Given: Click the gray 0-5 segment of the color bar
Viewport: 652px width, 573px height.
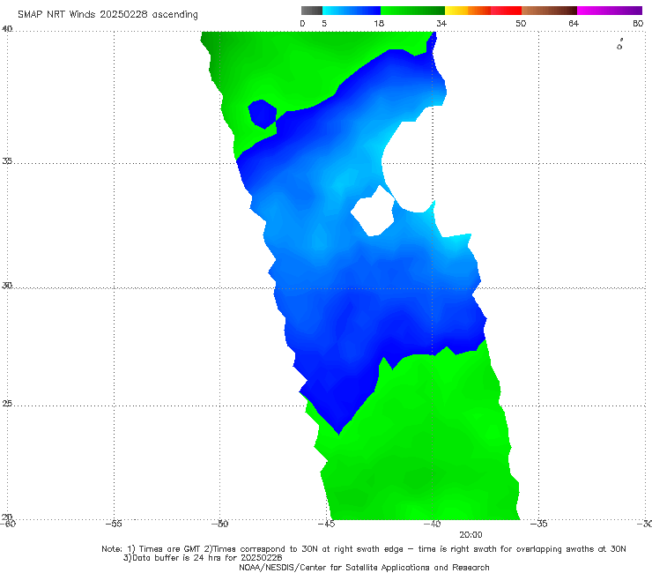Looking at the screenshot, I should tap(311, 11).
